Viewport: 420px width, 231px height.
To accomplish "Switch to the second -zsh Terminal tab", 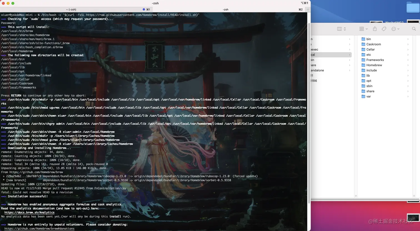I will (x=226, y=9).
